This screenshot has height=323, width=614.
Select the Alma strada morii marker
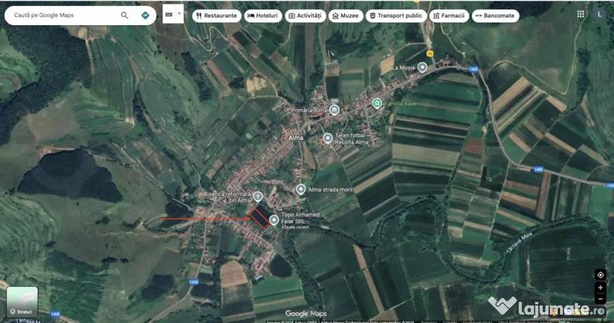tap(300, 189)
